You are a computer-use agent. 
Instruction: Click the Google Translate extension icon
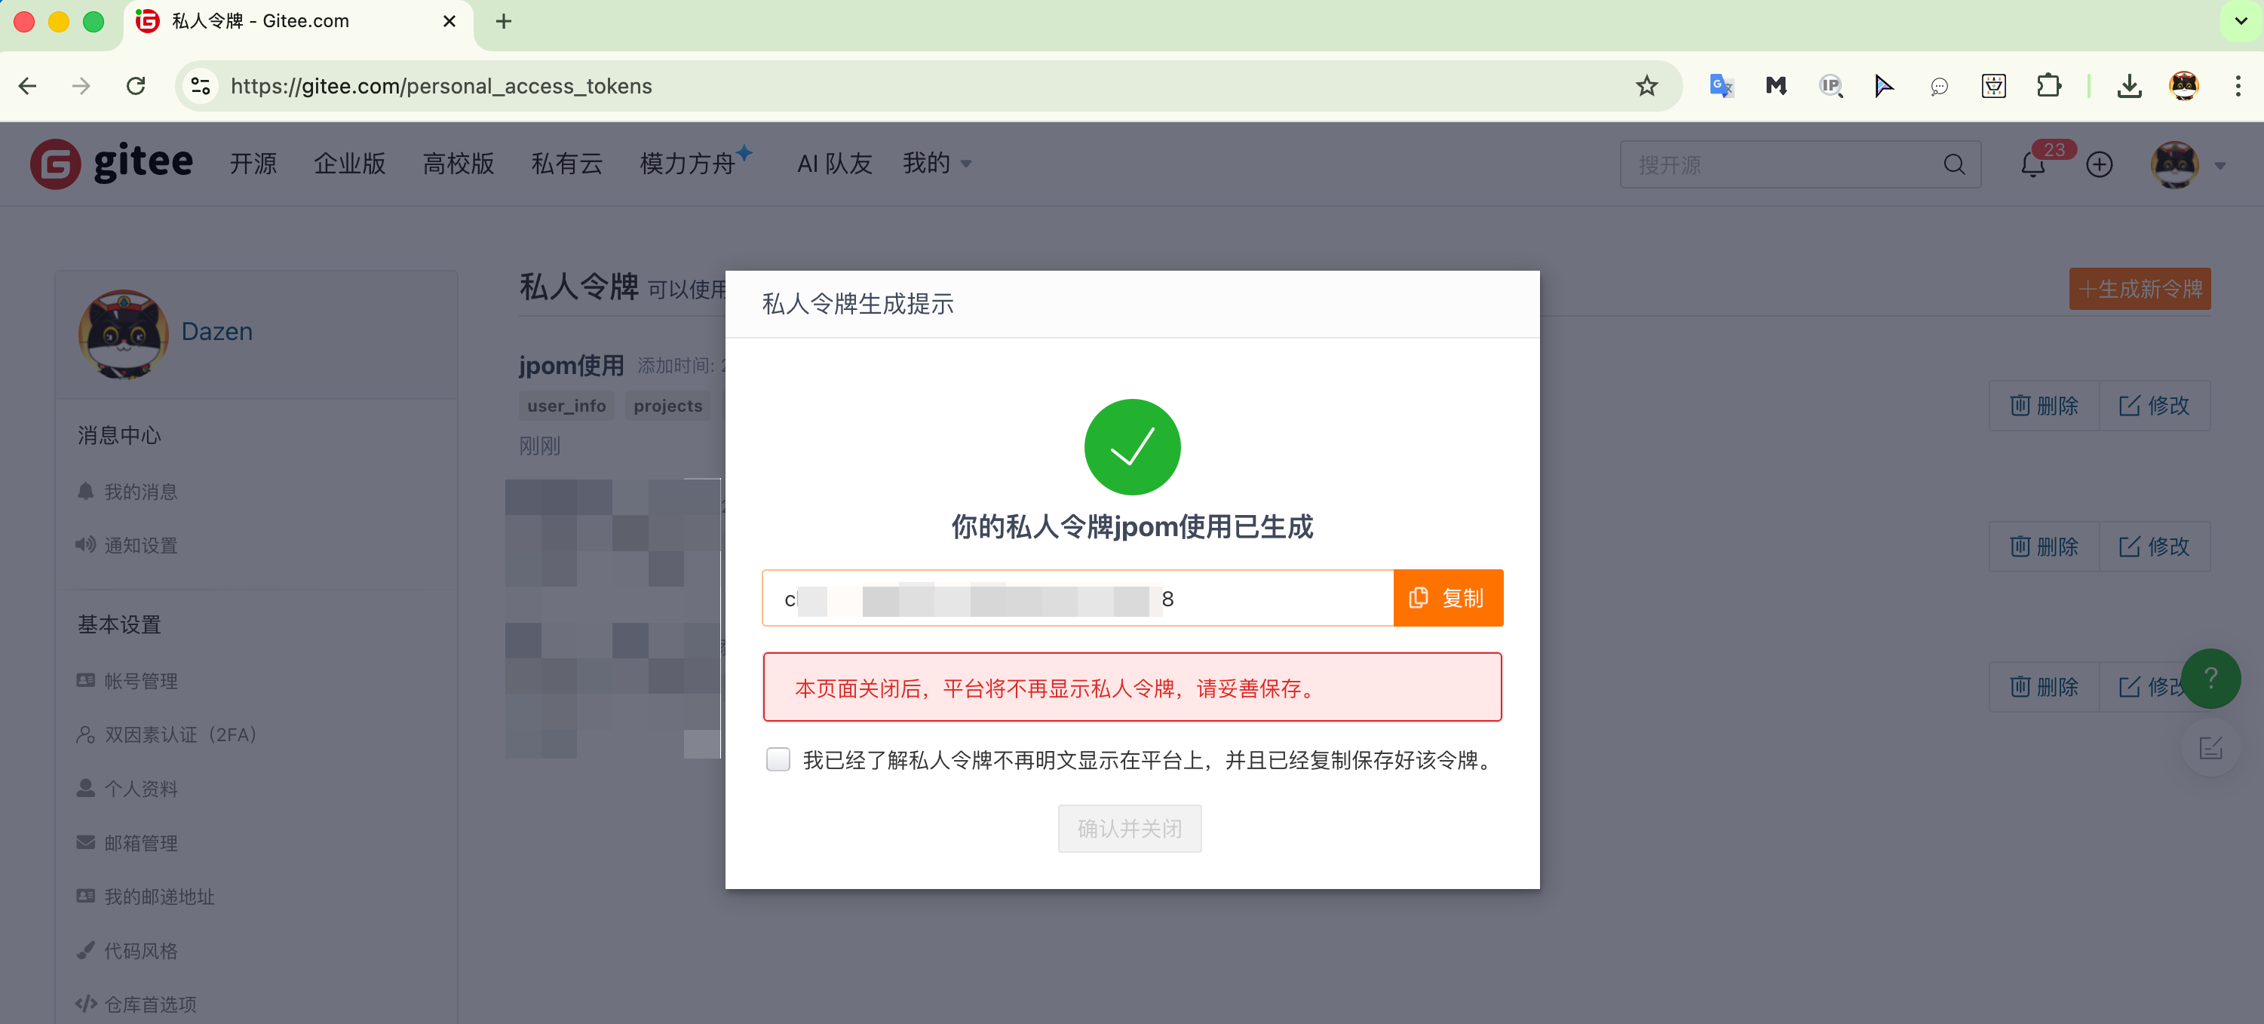[1720, 86]
